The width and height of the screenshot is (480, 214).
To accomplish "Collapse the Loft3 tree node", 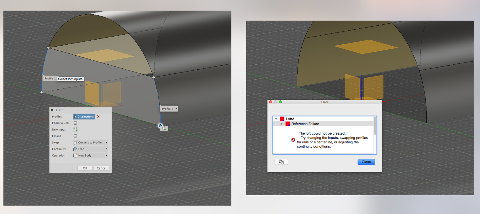I will (276, 119).
